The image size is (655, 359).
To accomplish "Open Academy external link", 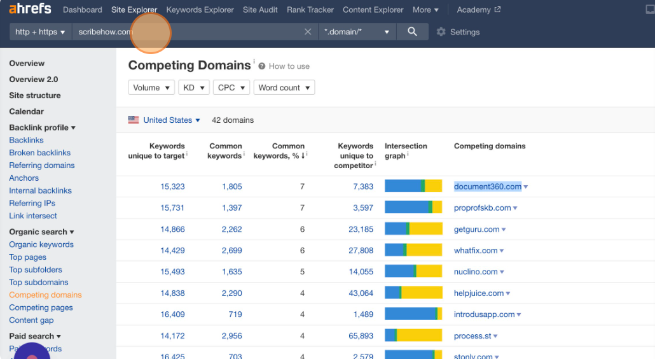I will [x=479, y=10].
